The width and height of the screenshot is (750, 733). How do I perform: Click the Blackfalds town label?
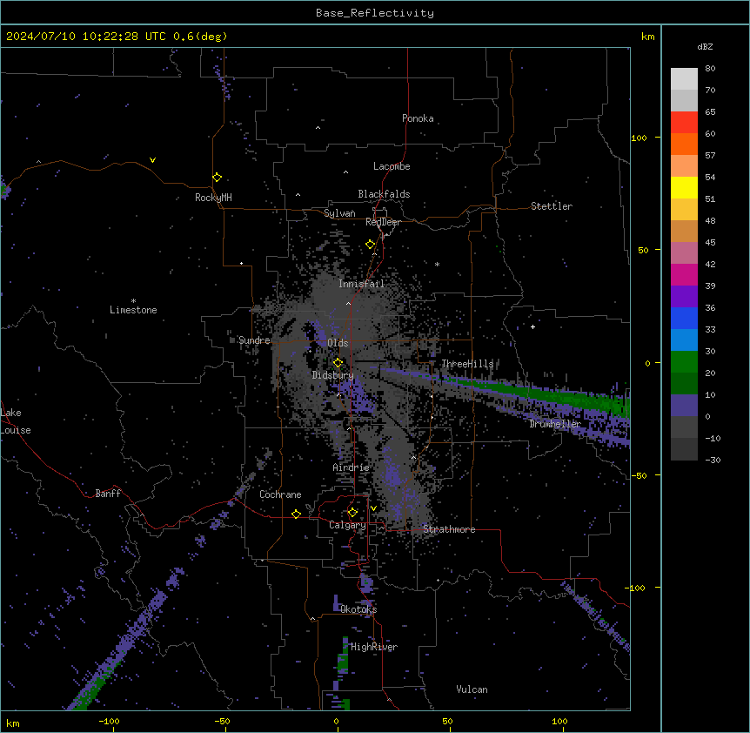pos(384,194)
